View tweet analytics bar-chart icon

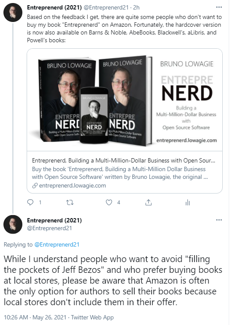pos(187,202)
